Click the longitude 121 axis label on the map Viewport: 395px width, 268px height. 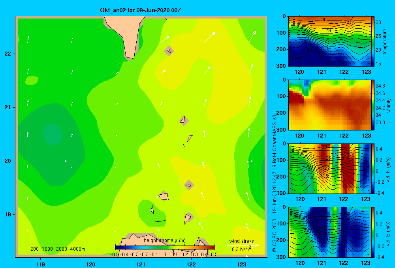pyautogui.click(x=141, y=264)
